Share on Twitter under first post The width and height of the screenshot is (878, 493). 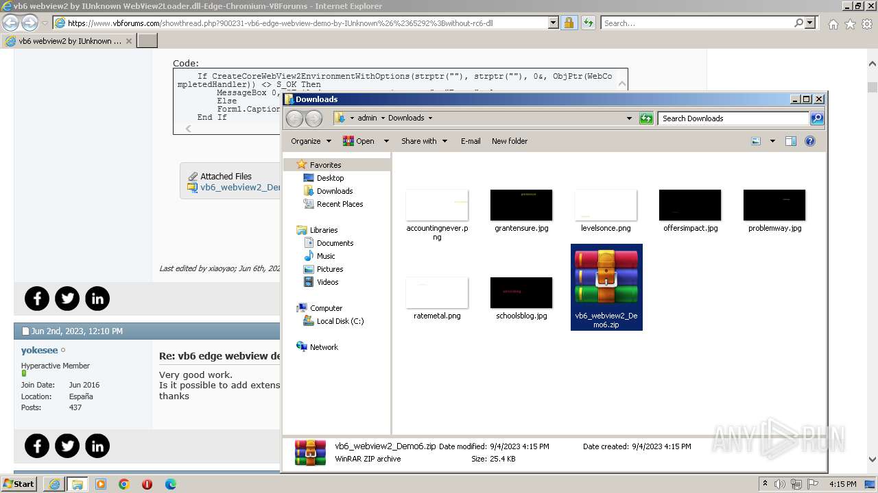(x=67, y=299)
